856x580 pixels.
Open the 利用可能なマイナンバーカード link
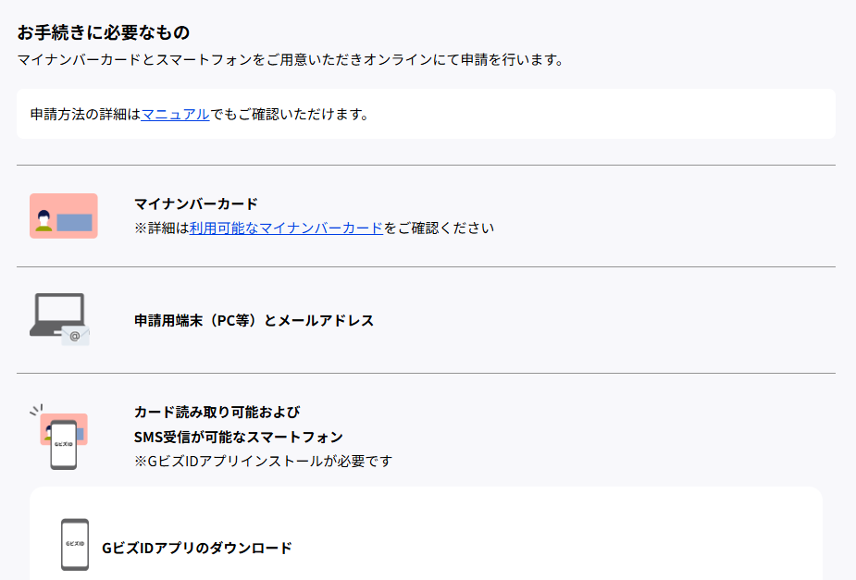pos(286,228)
